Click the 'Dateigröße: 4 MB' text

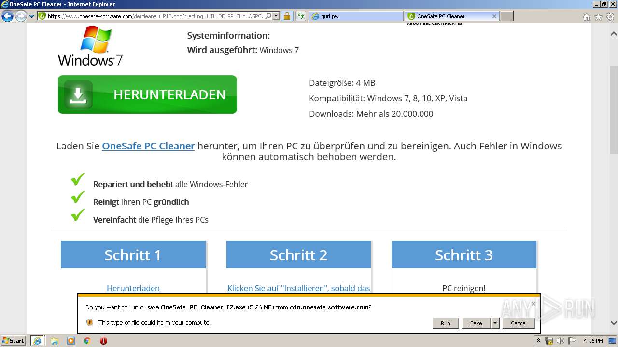point(342,83)
